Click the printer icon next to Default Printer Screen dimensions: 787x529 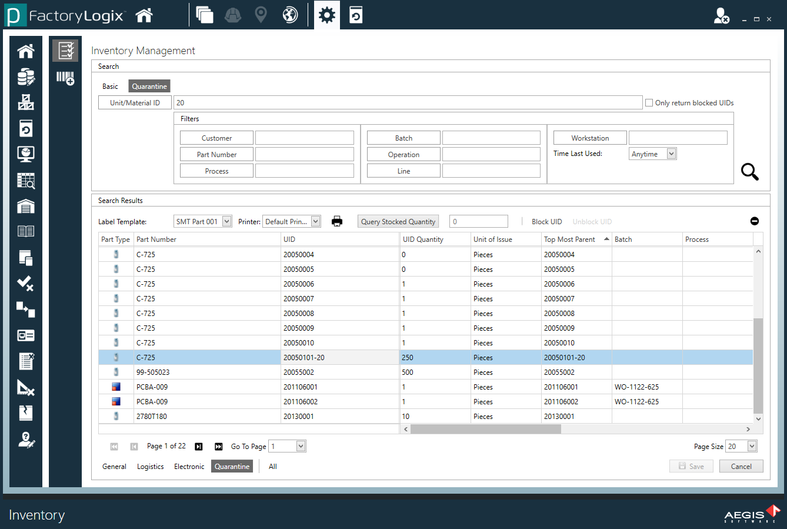[x=337, y=221]
